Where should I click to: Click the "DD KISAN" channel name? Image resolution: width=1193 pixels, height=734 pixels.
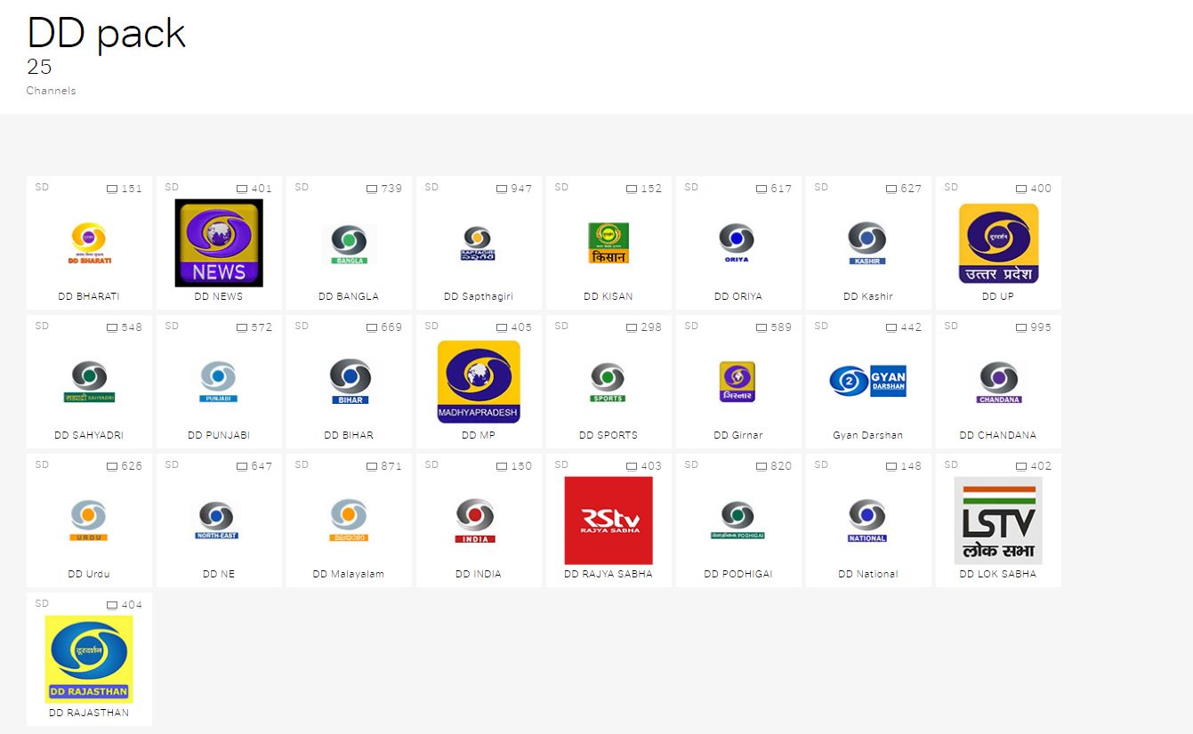(609, 296)
